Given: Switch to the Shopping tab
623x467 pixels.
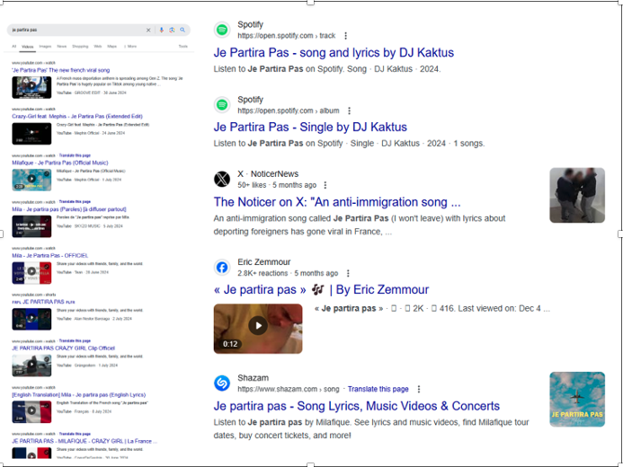Looking at the screenshot, I should (80, 47).
